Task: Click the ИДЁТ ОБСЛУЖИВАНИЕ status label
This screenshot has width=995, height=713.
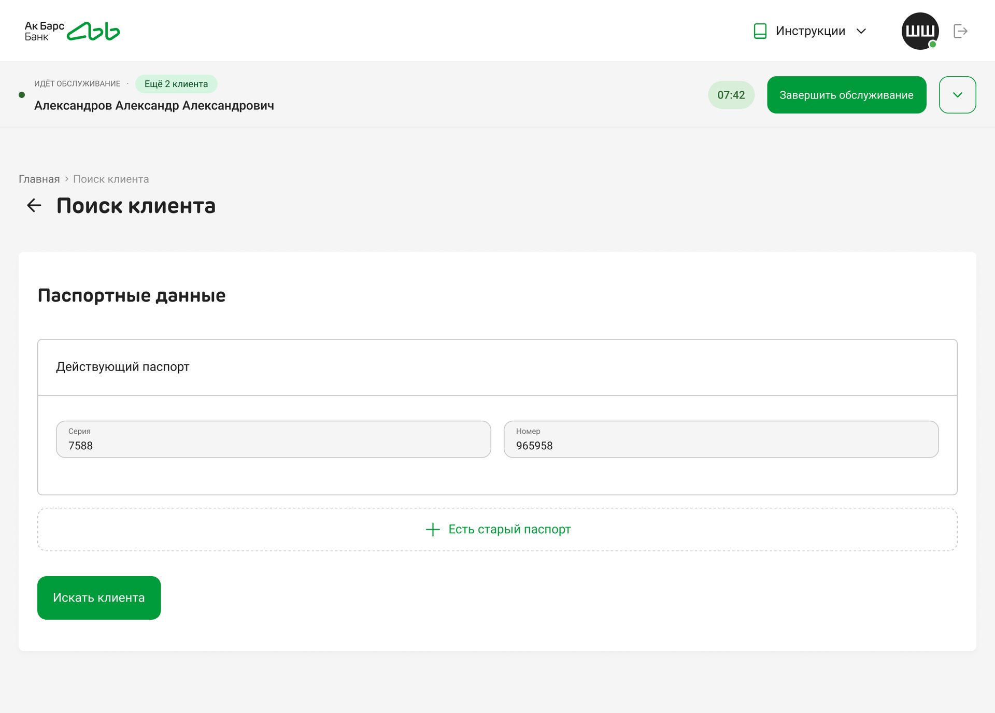Action: (77, 84)
